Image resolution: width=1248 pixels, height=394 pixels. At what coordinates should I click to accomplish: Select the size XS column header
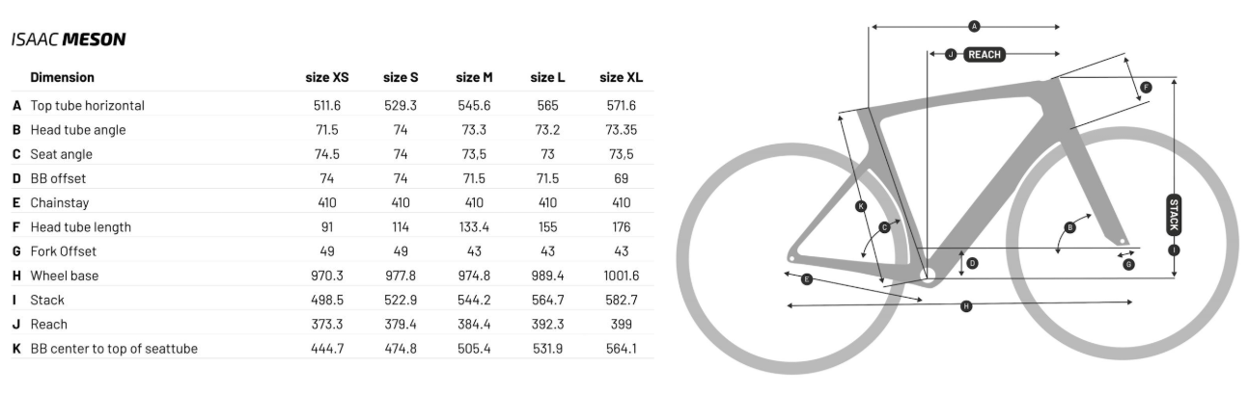click(x=327, y=77)
